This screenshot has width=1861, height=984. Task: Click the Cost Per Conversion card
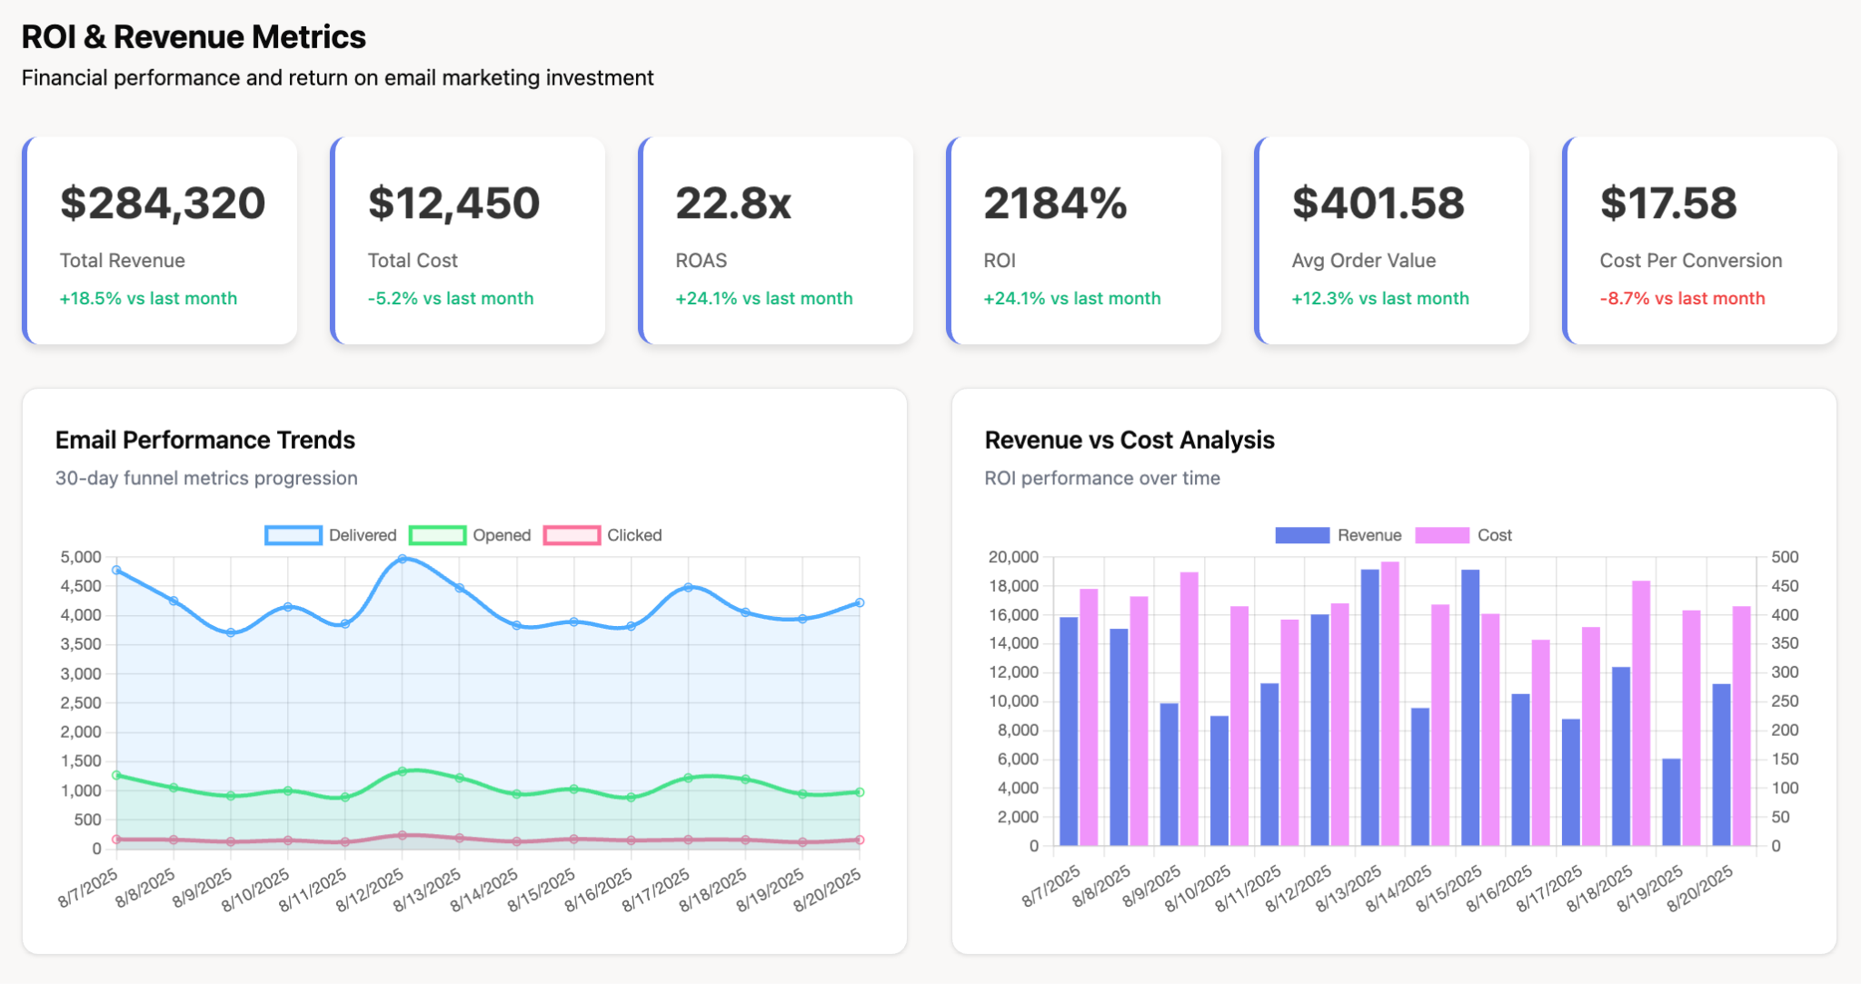pos(1697,239)
